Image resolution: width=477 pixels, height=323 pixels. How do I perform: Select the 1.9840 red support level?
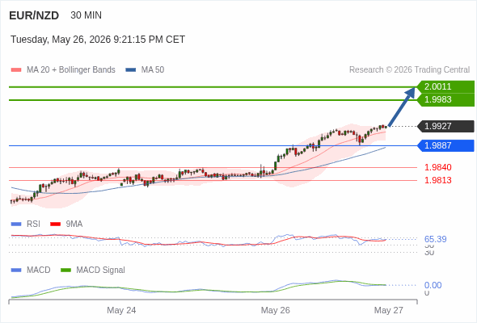(437, 167)
